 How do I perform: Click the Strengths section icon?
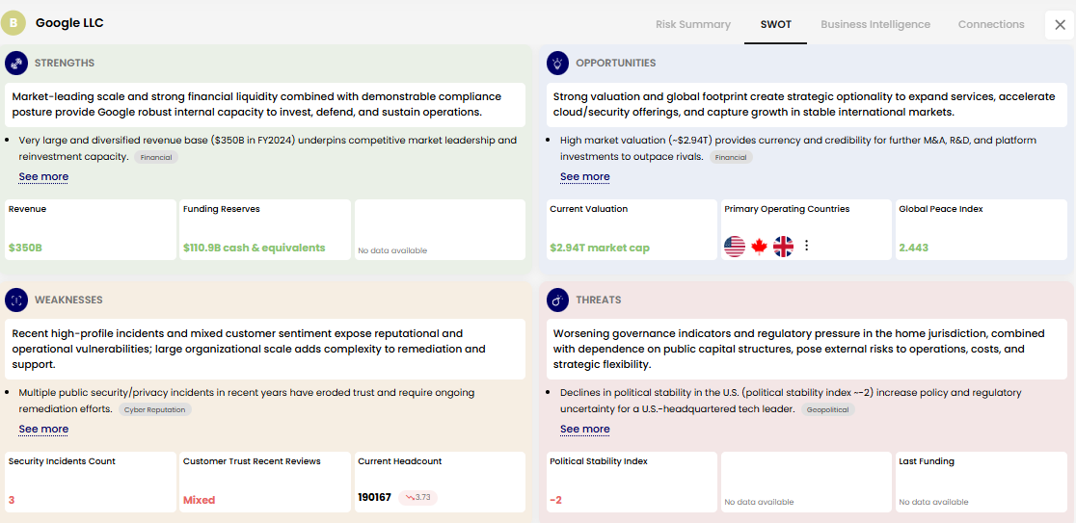pos(15,64)
